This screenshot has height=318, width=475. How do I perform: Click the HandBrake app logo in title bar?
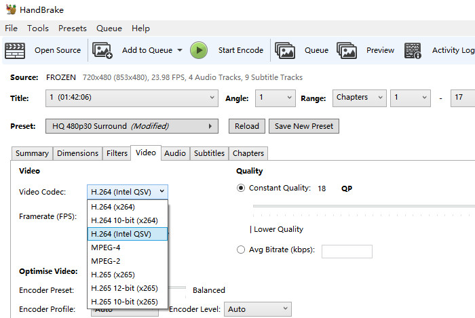(x=10, y=9)
